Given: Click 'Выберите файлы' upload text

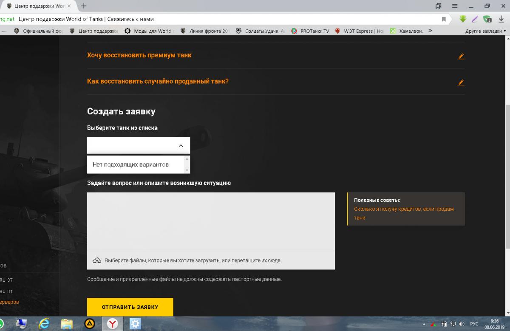Looking at the screenshot, I should (193, 260).
